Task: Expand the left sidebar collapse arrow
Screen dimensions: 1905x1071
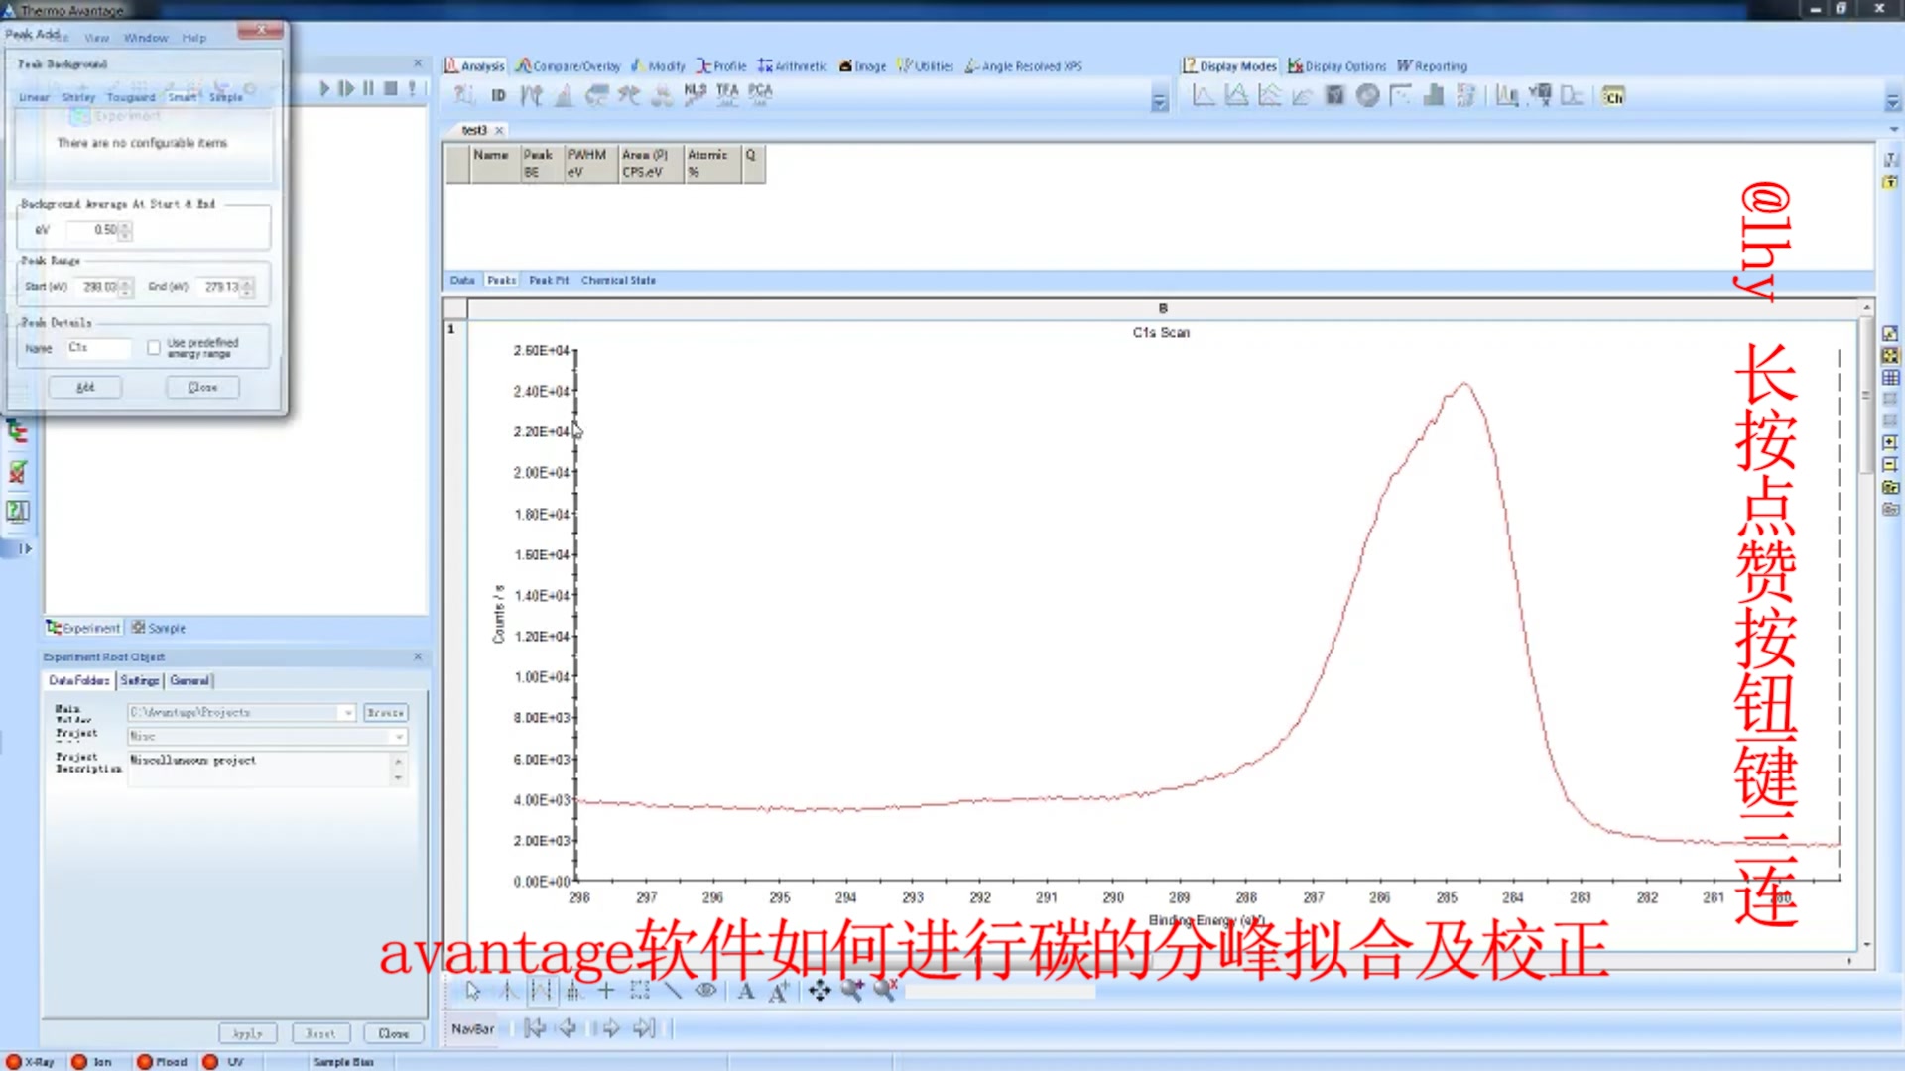Action: pyautogui.click(x=25, y=548)
